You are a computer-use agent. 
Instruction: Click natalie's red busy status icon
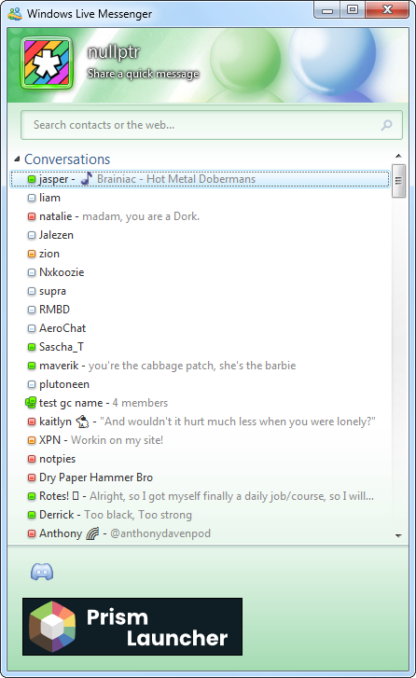click(x=32, y=216)
